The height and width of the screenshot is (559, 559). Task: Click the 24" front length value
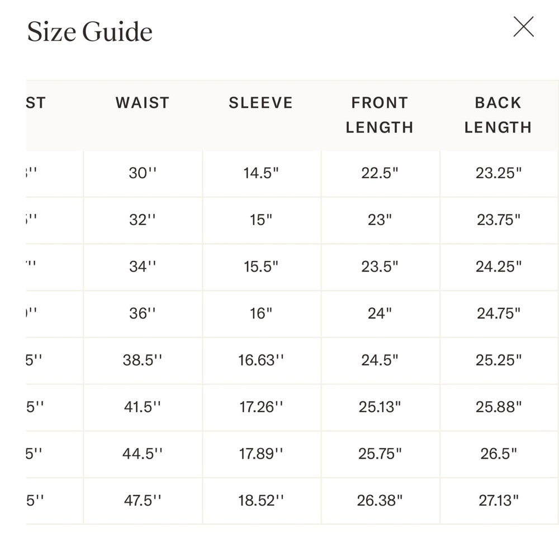click(380, 314)
